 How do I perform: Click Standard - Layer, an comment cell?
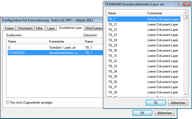(x=62, y=48)
